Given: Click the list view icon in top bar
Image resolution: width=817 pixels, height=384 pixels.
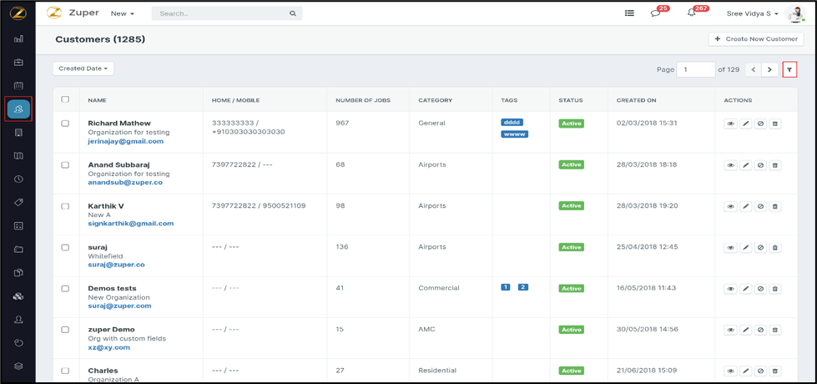Looking at the screenshot, I should 629,13.
